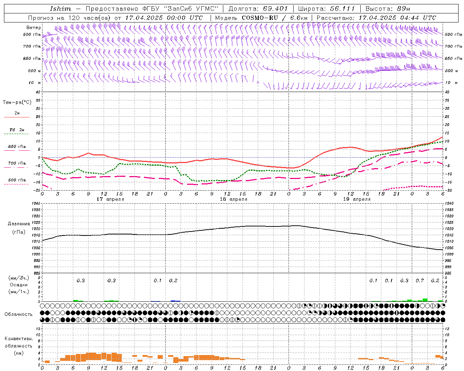Click the "10 м" wind level label on the left
Image resolution: width=464 pixels, height=371 pixels.
point(34,83)
